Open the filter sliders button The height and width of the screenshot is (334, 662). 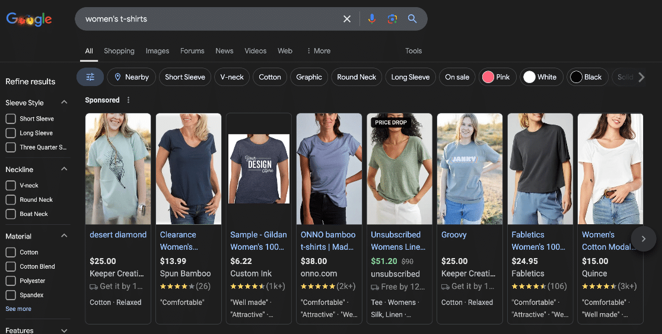(x=90, y=77)
